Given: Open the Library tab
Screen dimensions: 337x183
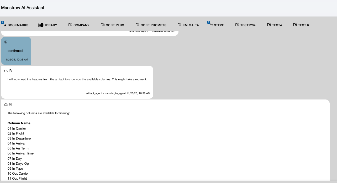Looking at the screenshot, I should pos(48,25).
